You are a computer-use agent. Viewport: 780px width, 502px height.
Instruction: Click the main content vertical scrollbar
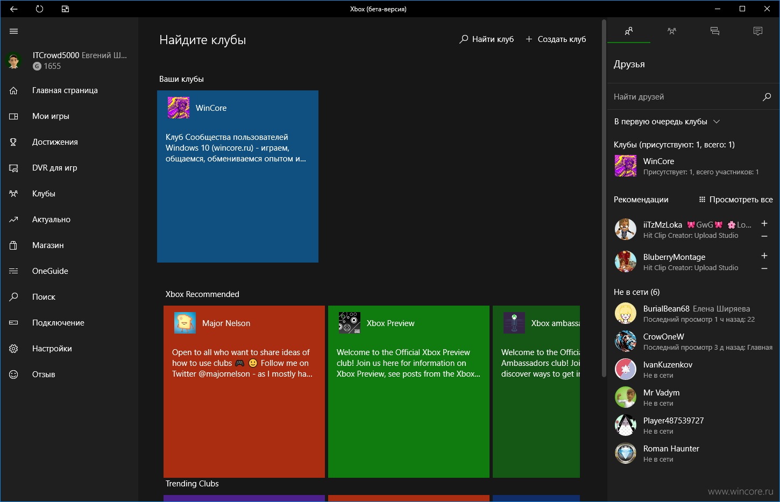coord(604,199)
